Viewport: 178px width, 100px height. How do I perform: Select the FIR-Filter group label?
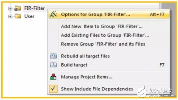pos(34,8)
